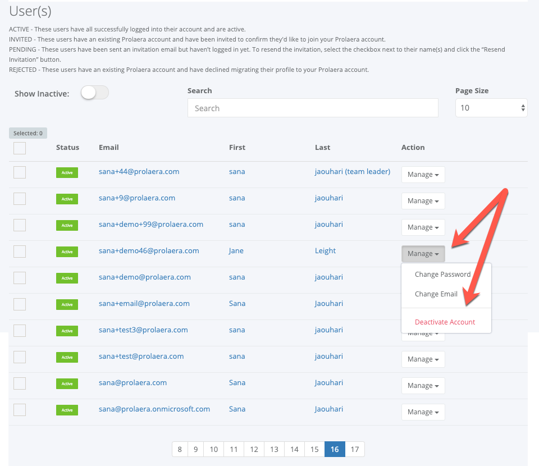Open the Page Size selector
This screenshot has height=466, width=539.
tap(491, 108)
